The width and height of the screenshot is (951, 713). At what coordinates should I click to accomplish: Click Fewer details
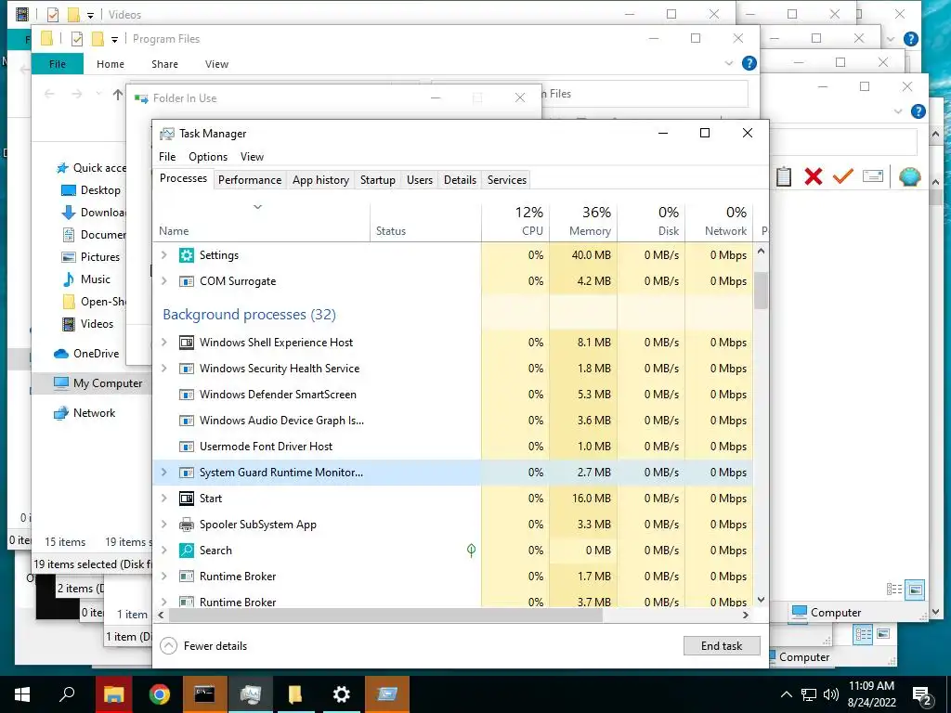point(203,646)
